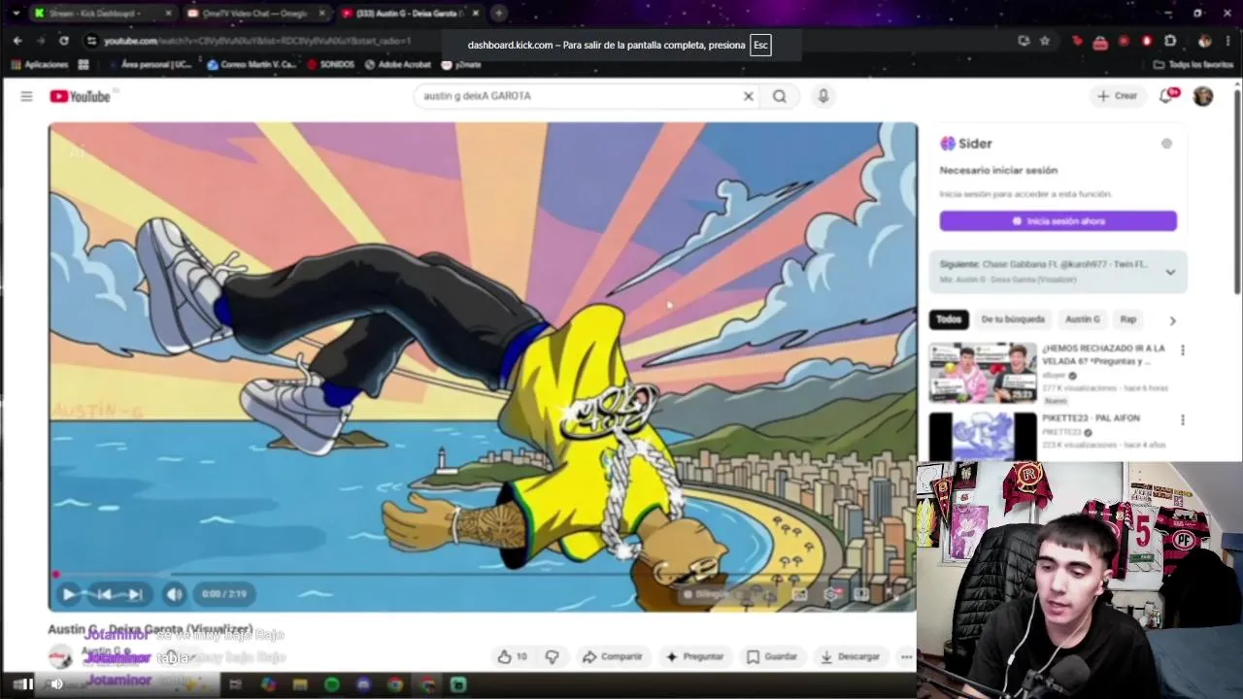This screenshot has height=699, width=1243.
Task: Open the Adobe Acrobat bookmark
Action: (398, 65)
